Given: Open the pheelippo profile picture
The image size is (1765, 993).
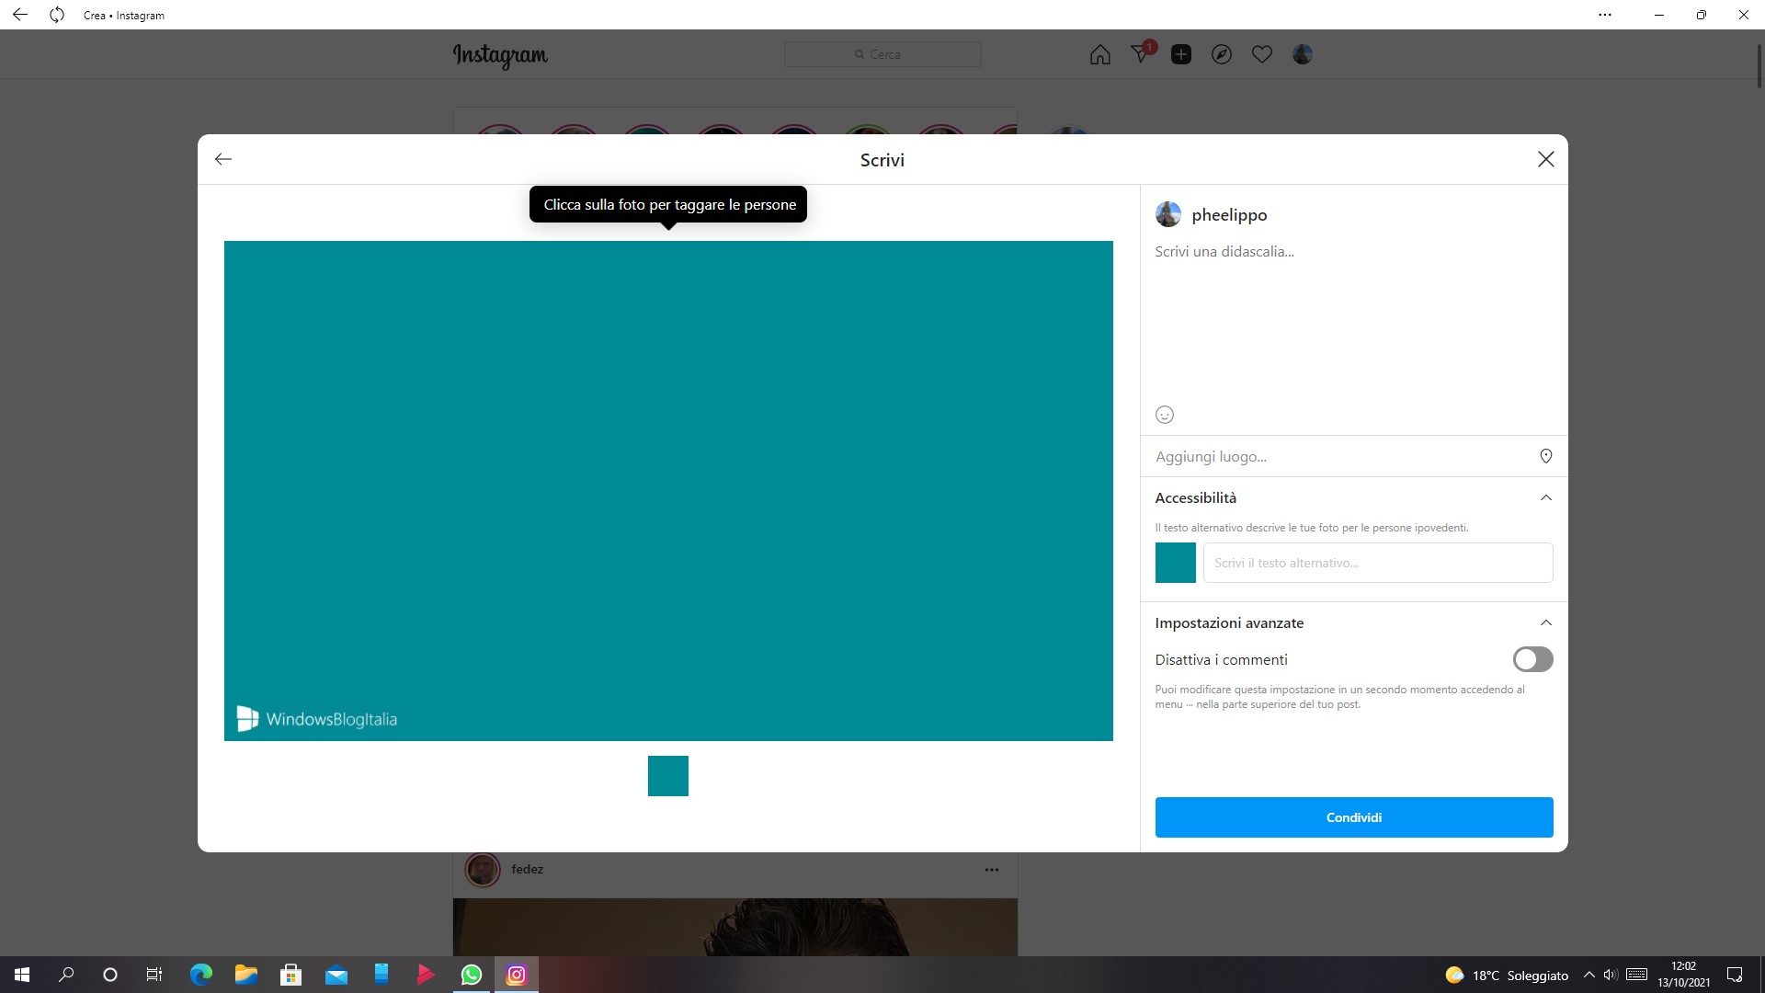Looking at the screenshot, I should click(x=1168, y=214).
